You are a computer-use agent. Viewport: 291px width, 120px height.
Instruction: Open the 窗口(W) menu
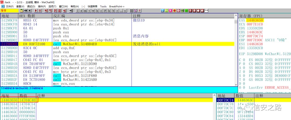(64, 6)
